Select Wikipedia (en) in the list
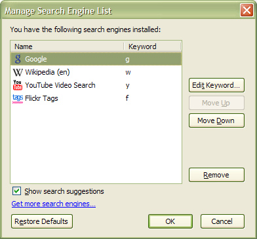 [47, 72]
